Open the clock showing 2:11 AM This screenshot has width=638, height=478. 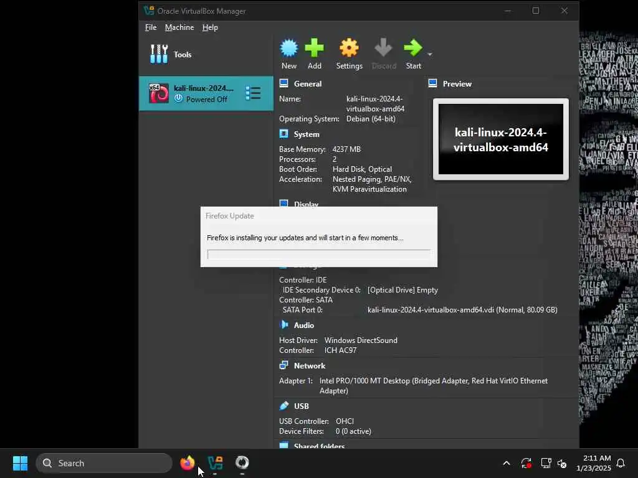tap(594, 463)
